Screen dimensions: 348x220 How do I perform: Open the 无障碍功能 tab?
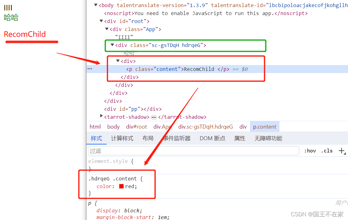point(268,138)
